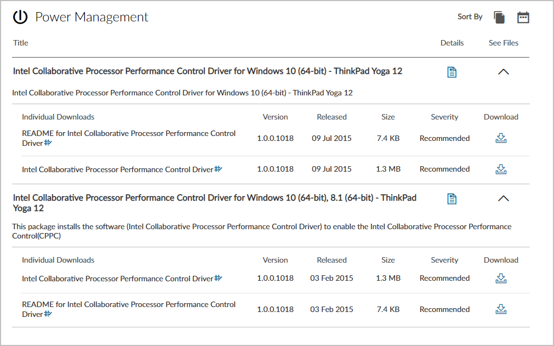The image size is (554, 346).
Task: Open details for the Windows 10 (64-bit) ThinkPad Yoga 12 driver
Action: [452, 72]
